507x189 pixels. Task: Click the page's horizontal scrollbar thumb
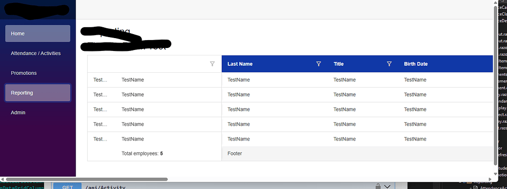(87, 179)
